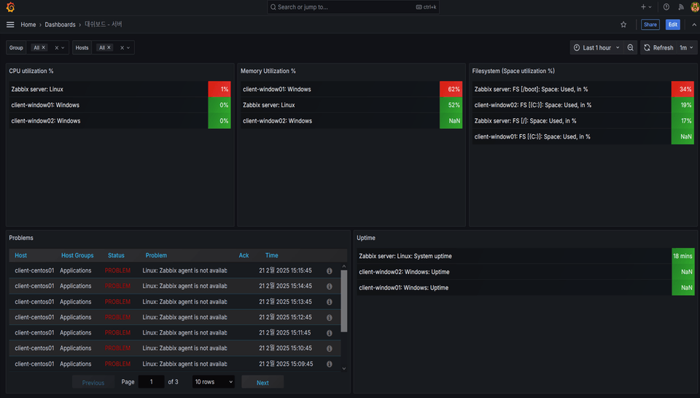The height and width of the screenshot is (398, 700).
Task: Open info icon for 15:15:45 problem
Action: point(329,271)
